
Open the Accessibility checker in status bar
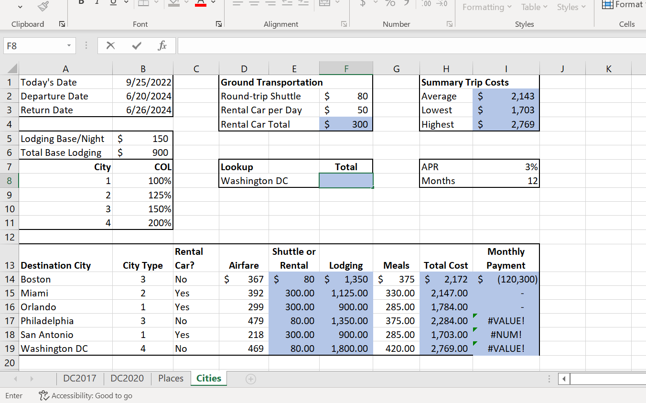(86, 396)
